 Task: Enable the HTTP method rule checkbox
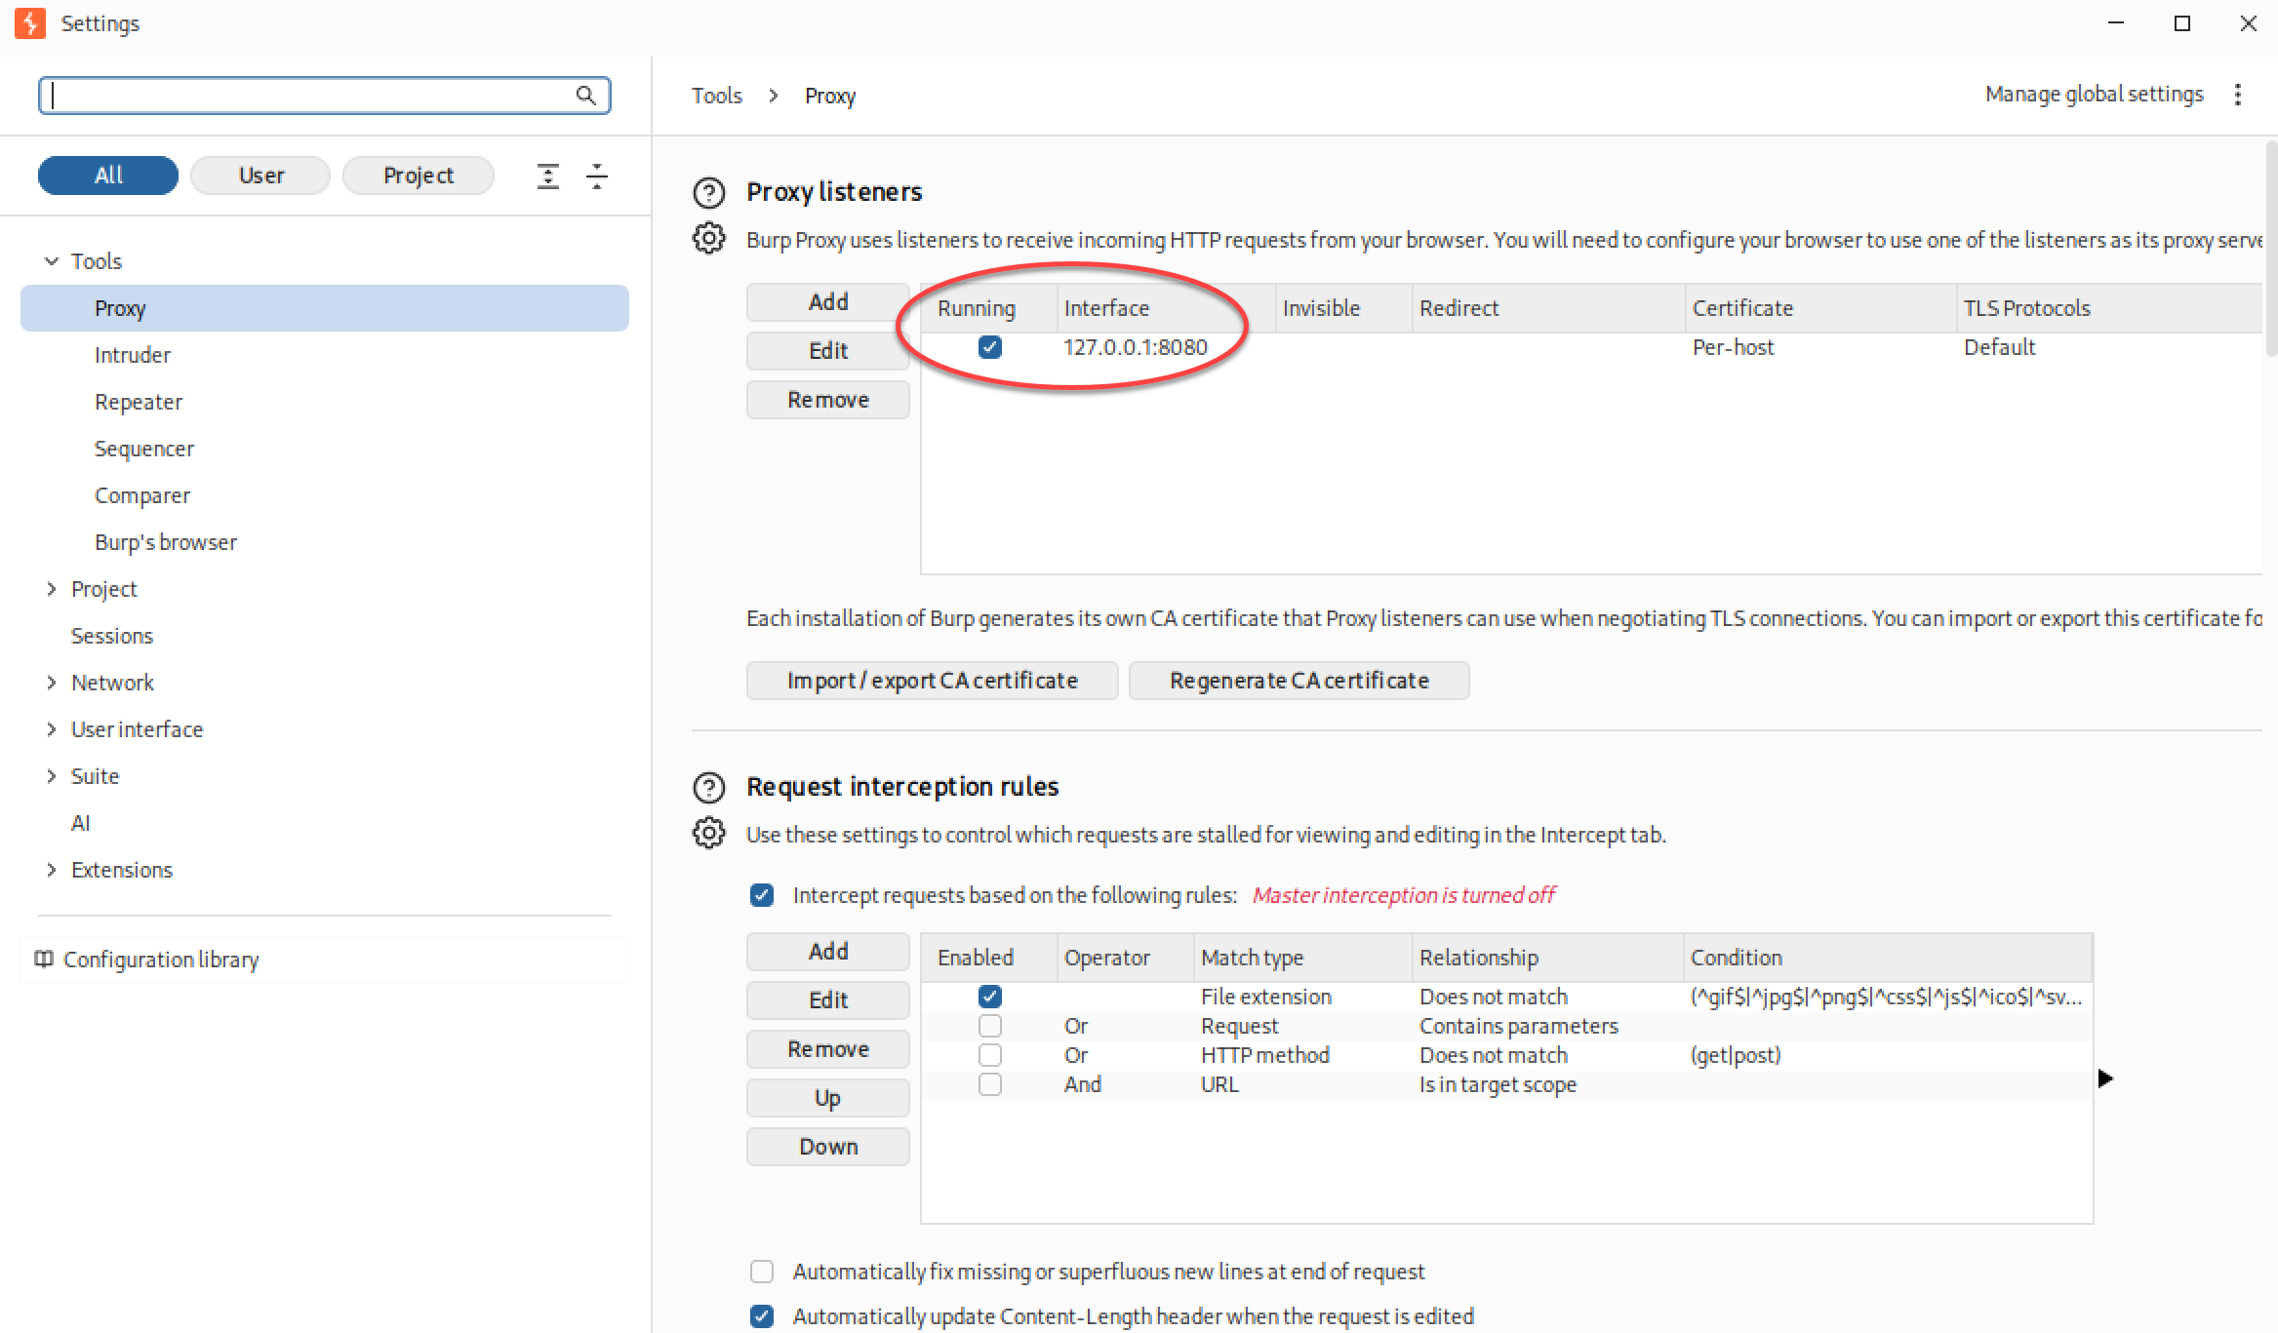click(990, 1055)
